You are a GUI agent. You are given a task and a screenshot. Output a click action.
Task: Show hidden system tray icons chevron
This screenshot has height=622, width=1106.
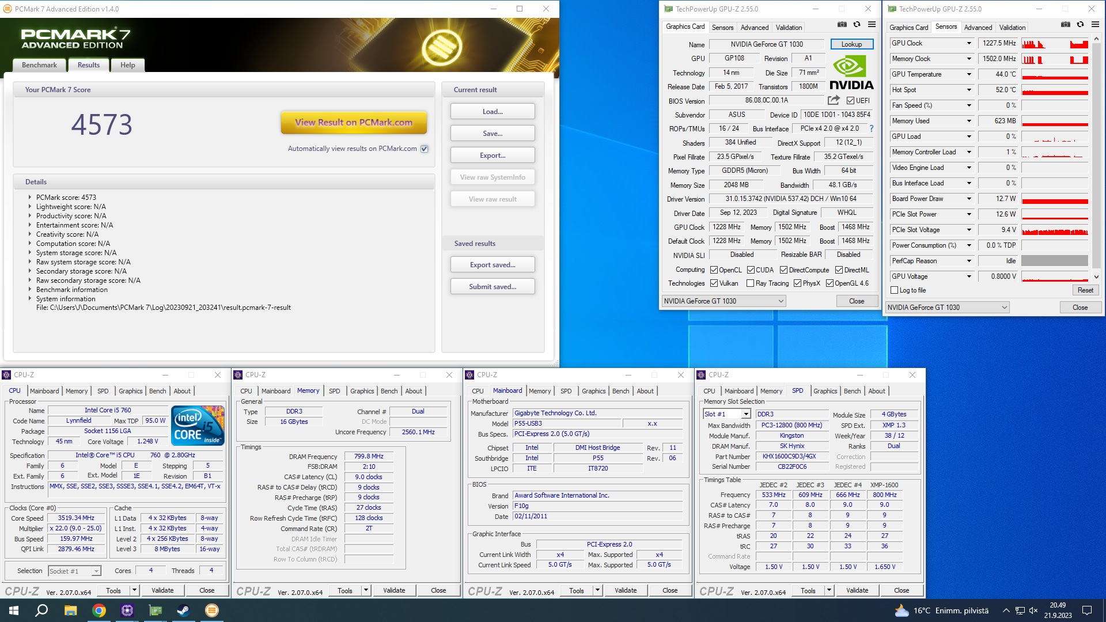pyautogui.click(x=1006, y=610)
